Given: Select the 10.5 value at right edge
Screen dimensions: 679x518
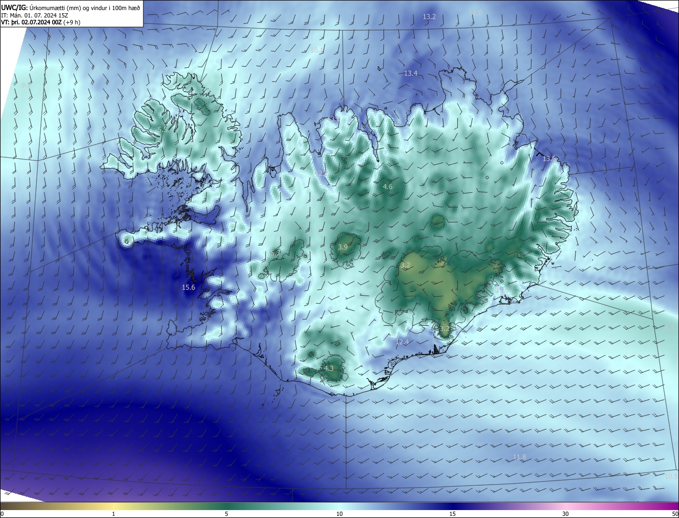Looking at the screenshot, I should click(671, 476).
